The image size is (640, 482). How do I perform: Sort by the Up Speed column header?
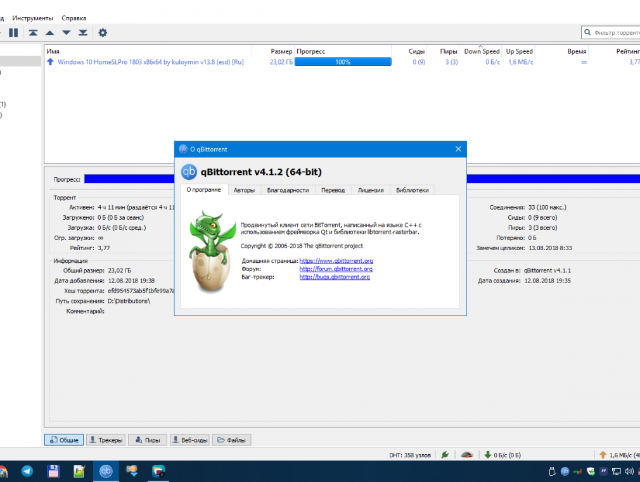pos(519,51)
